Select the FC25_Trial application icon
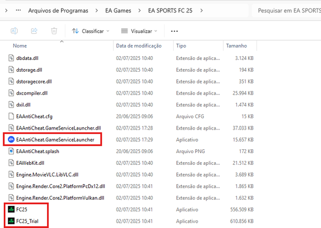Viewport: 321px width, 228px height. (11, 221)
